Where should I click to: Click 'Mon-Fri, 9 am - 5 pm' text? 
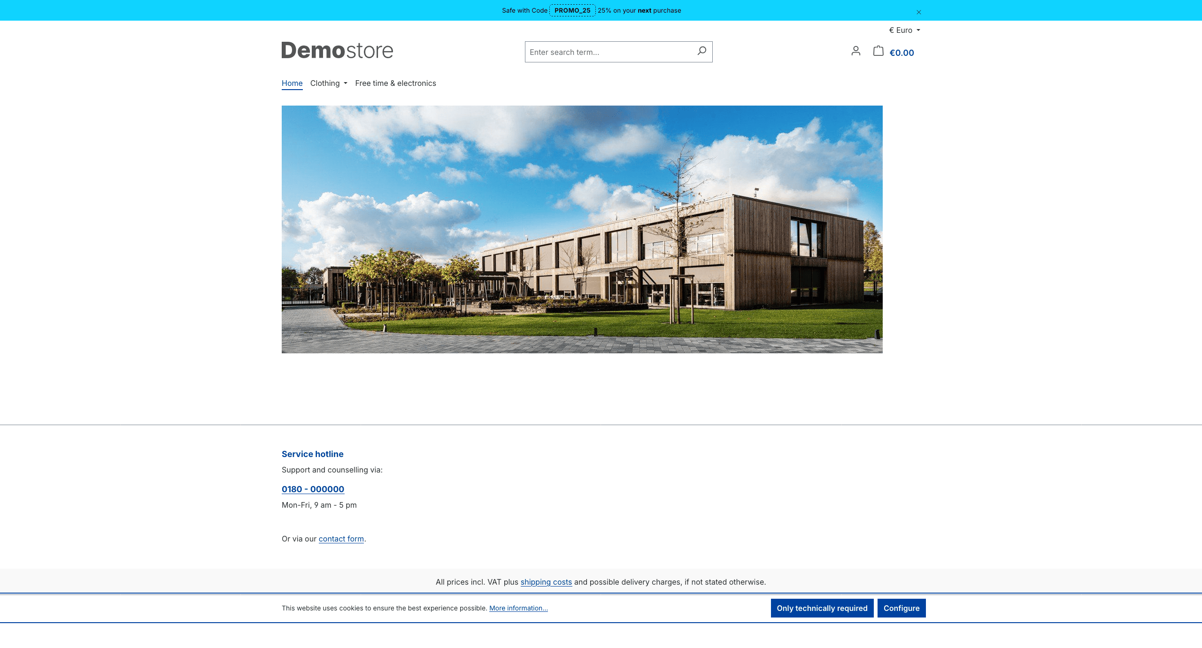pyautogui.click(x=319, y=505)
